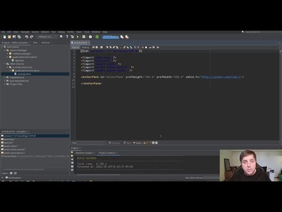
Task: Click the Profile Project clock icon
Action: 90,37
